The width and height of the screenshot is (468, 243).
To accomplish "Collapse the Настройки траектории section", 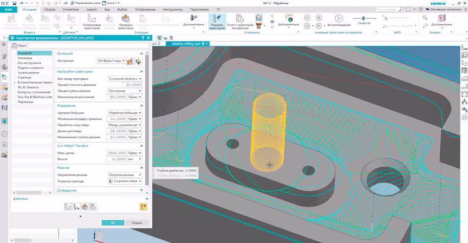I will 141,72.
